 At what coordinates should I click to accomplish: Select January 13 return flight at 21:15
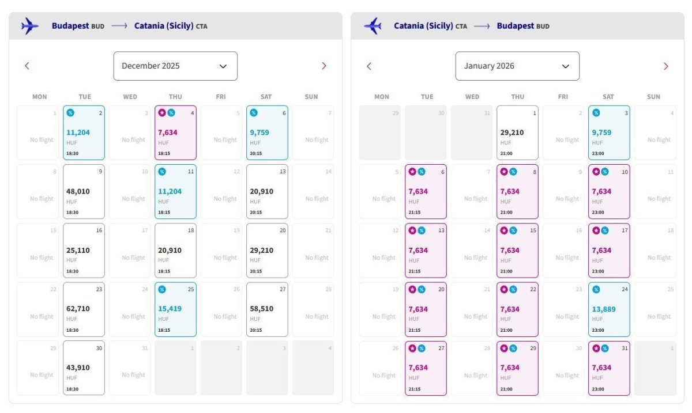click(x=426, y=251)
